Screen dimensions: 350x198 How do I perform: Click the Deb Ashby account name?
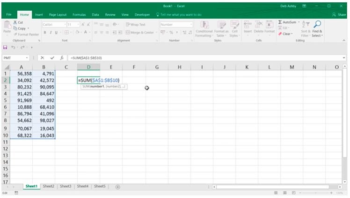(x=288, y=6)
